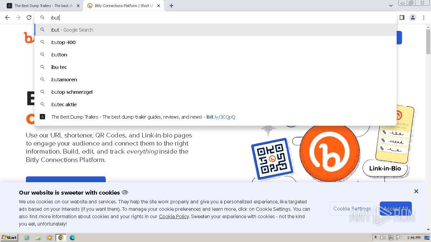The width and height of the screenshot is (431, 242).
Task: Launch Microsoft Edge from the taskbar
Action: point(72,238)
